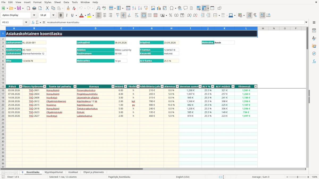
Task: Click the Print icon
Action: pyautogui.click(x=34, y=8)
